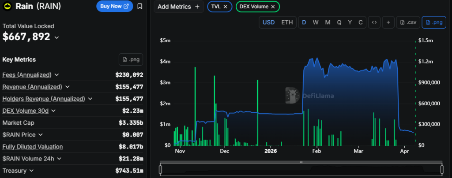This screenshot has height=178, width=452.
Task: Expand the DEX Volume 30d row chevron
Action: [x=53, y=111]
